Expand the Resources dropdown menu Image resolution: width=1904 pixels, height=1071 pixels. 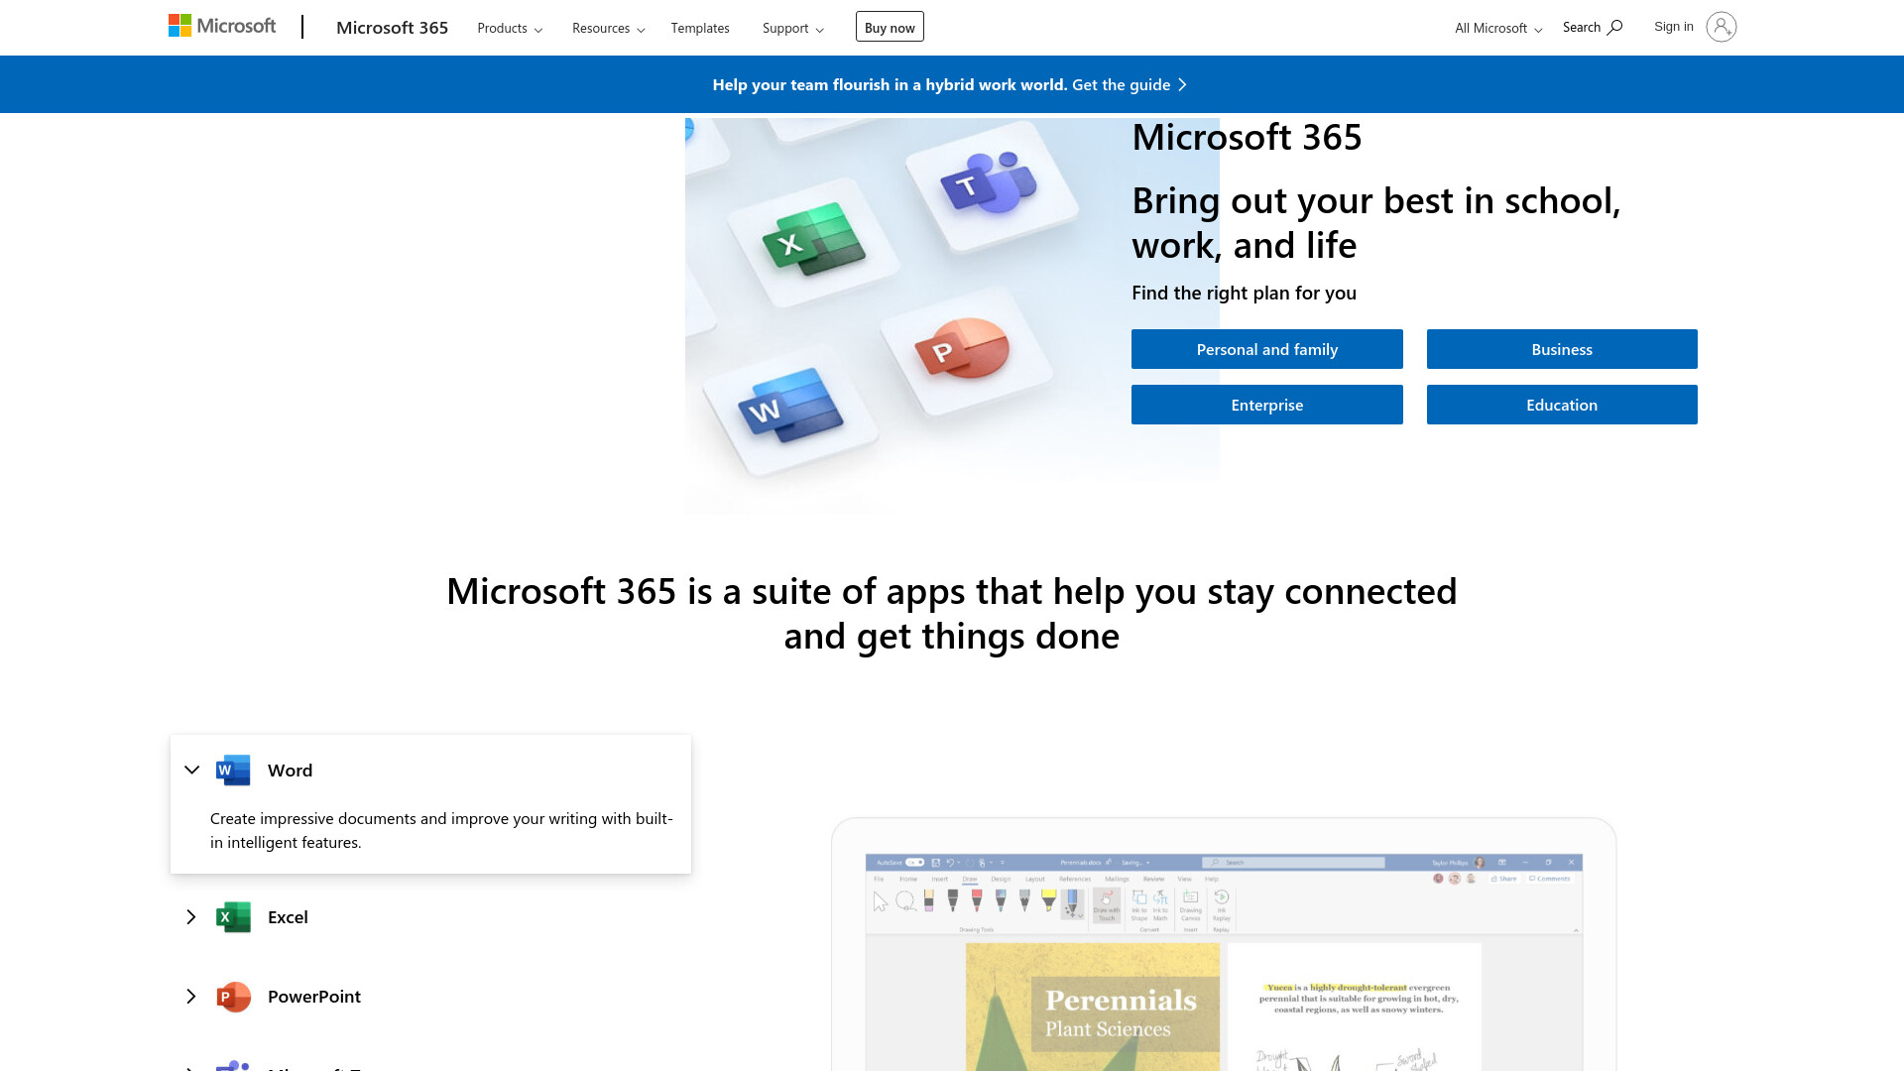tap(608, 28)
